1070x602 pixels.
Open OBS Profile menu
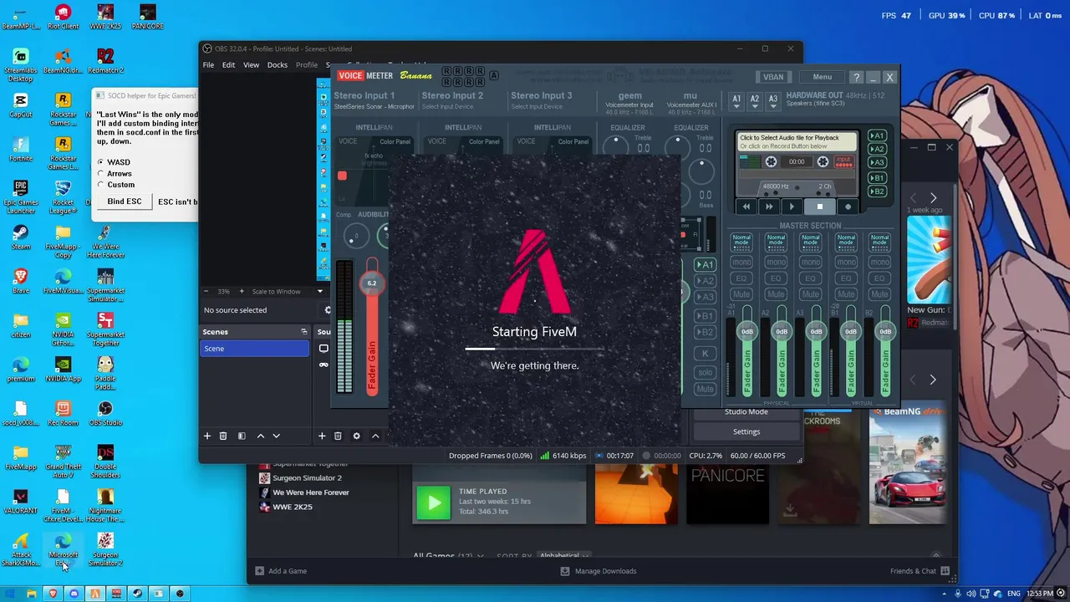tap(307, 65)
